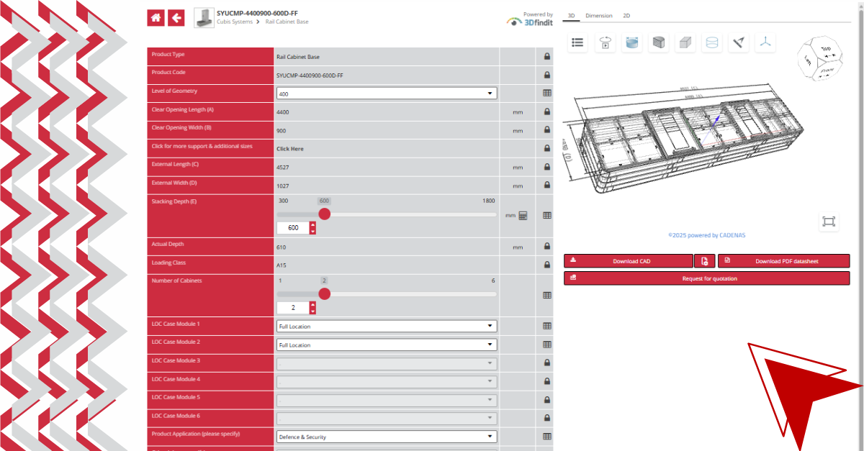This screenshot has width=864, height=451.
Task: Open the Product Application dropdown
Action: point(387,437)
